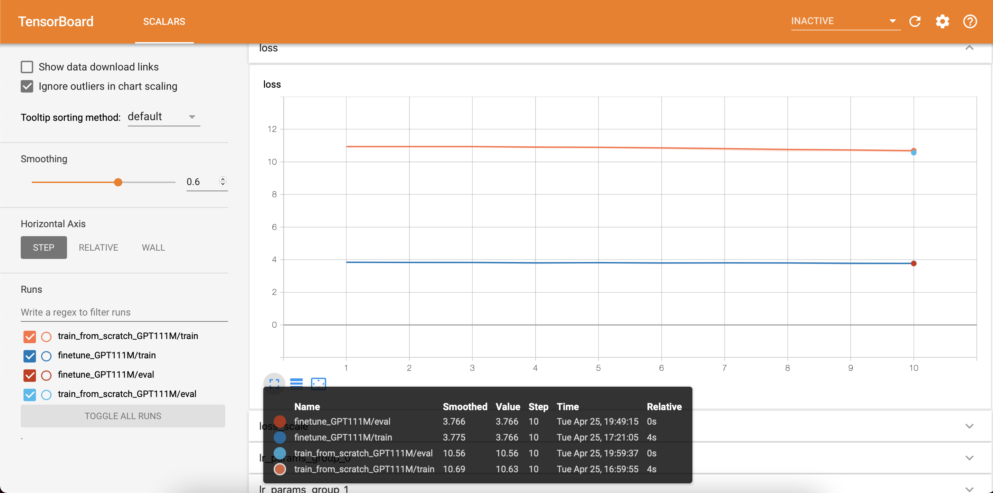Click the finetune eval end point marker
Image resolution: width=993 pixels, height=493 pixels.
(914, 263)
